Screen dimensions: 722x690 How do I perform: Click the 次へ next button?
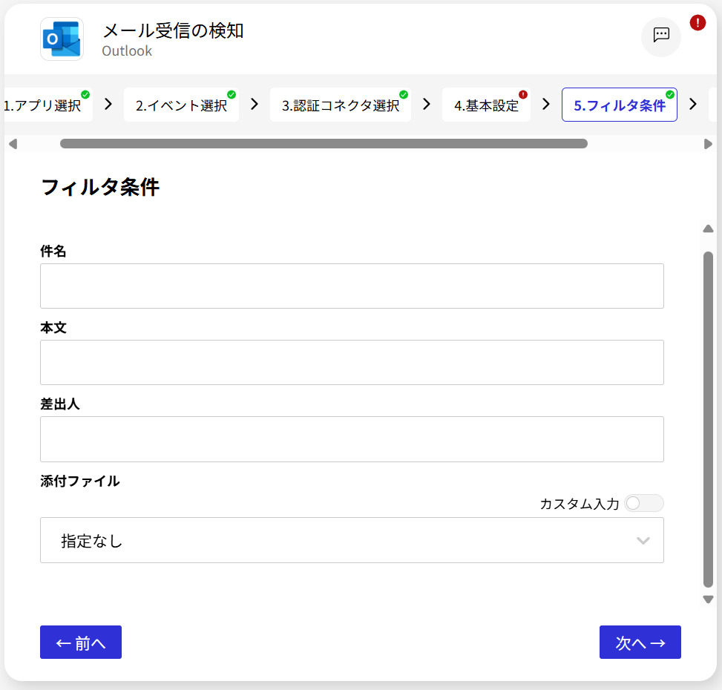click(640, 643)
